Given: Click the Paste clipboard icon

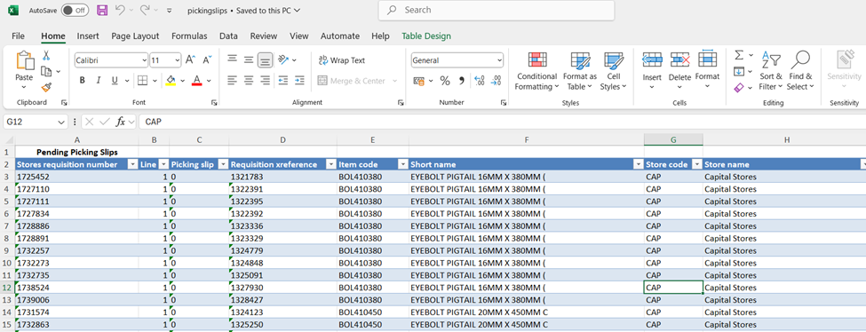Looking at the screenshot, I should tap(24, 61).
